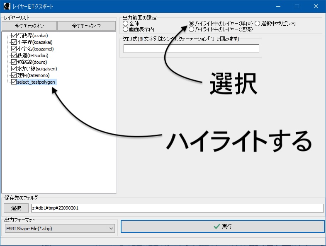326x246 pixels.
Task: Uncheck the 行政界(azakai) layer checkbox
Action: coord(14,36)
